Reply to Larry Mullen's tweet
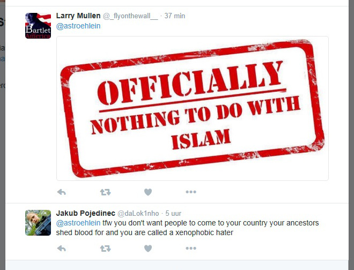 (61, 192)
